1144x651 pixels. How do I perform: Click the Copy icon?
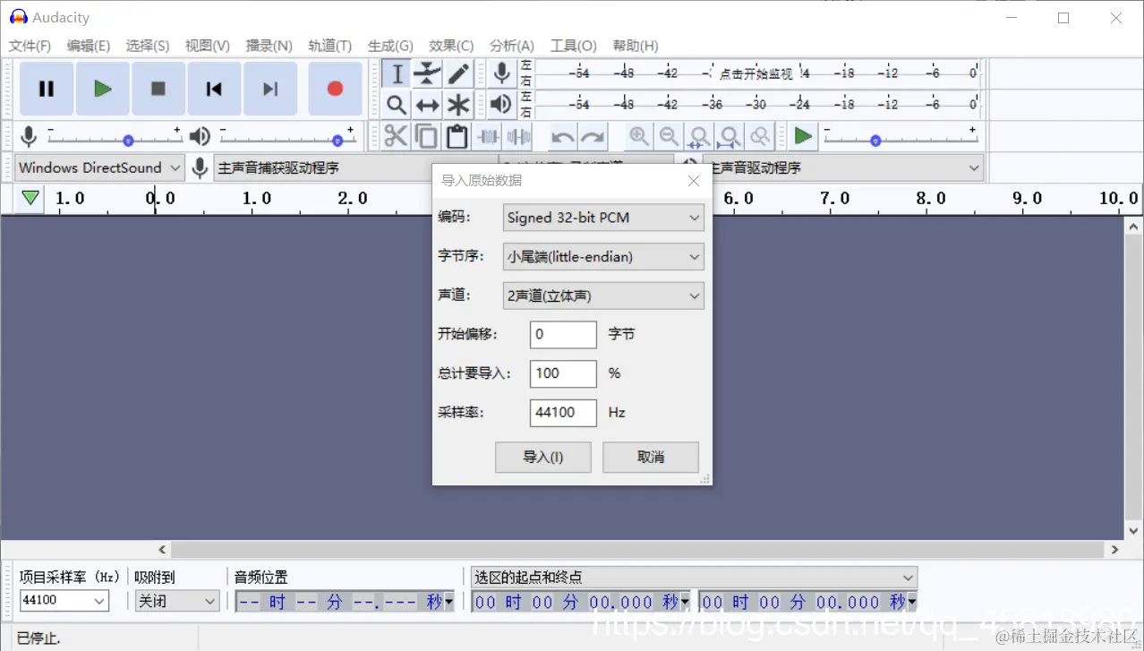point(426,137)
